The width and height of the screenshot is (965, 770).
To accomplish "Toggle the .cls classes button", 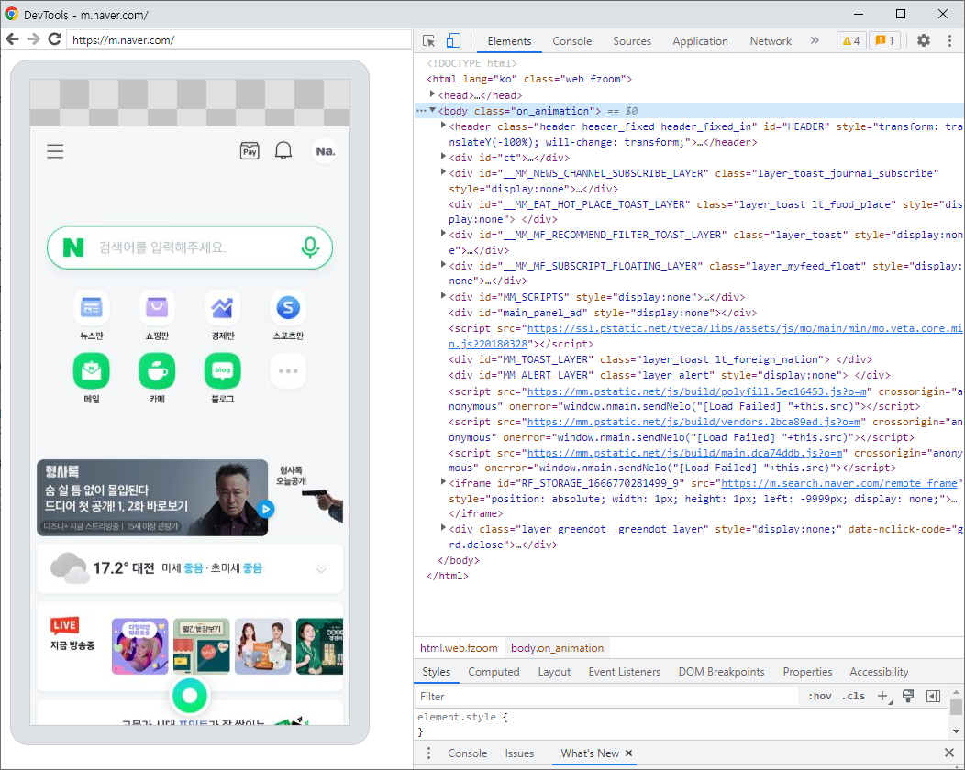I will point(853,696).
